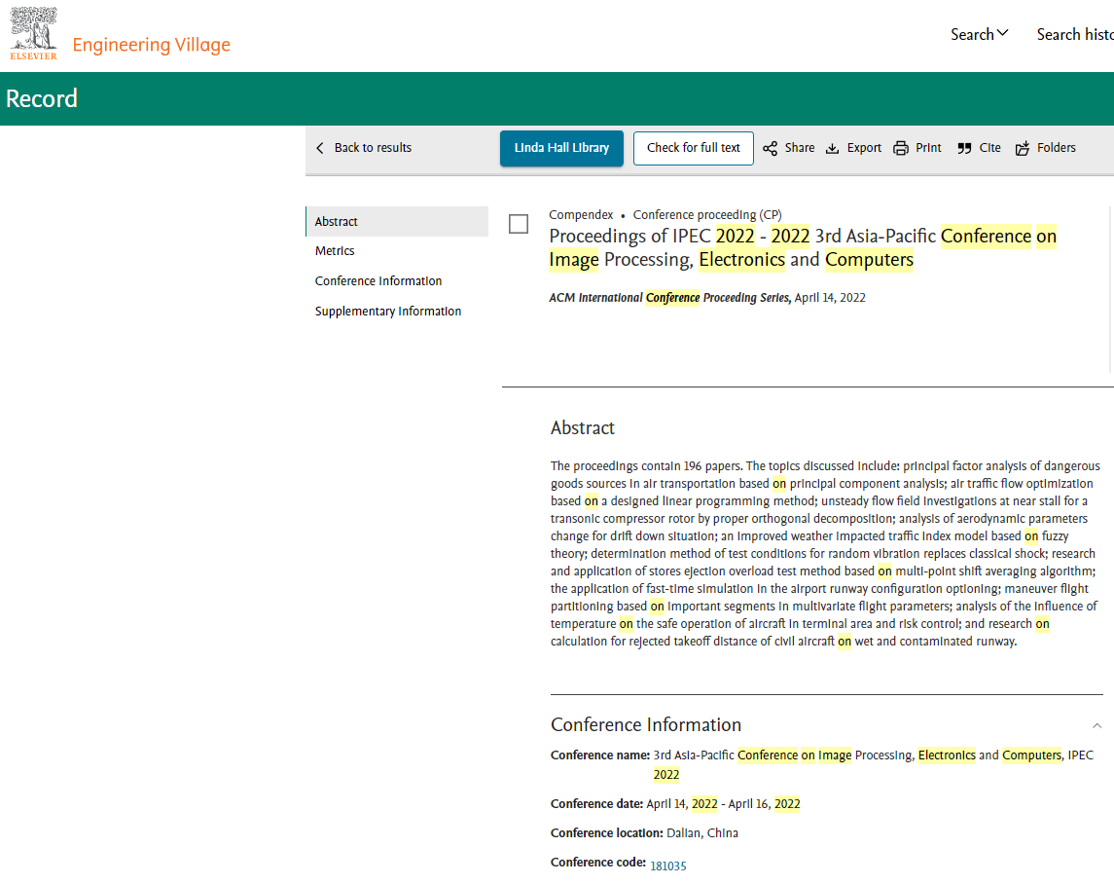Click the Record page banner title
The width and height of the screenshot is (1114, 884).
41,98
